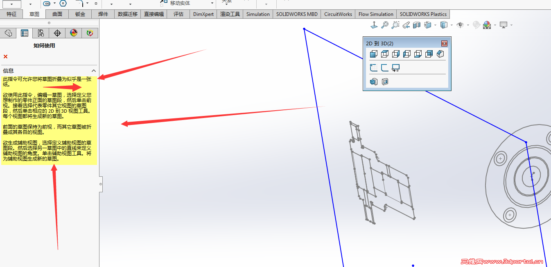Image resolution: width=551 pixels, height=267 pixels.
Task: Open the green P manager tab
Action: pyautogui.click(x=90, y=33)
